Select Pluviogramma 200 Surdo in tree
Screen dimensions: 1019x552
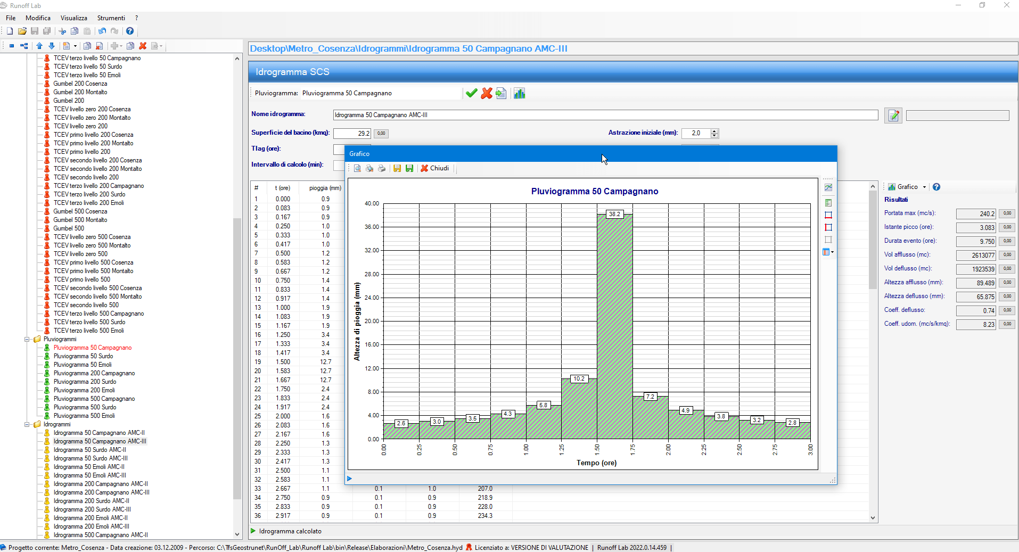[85, 382]
